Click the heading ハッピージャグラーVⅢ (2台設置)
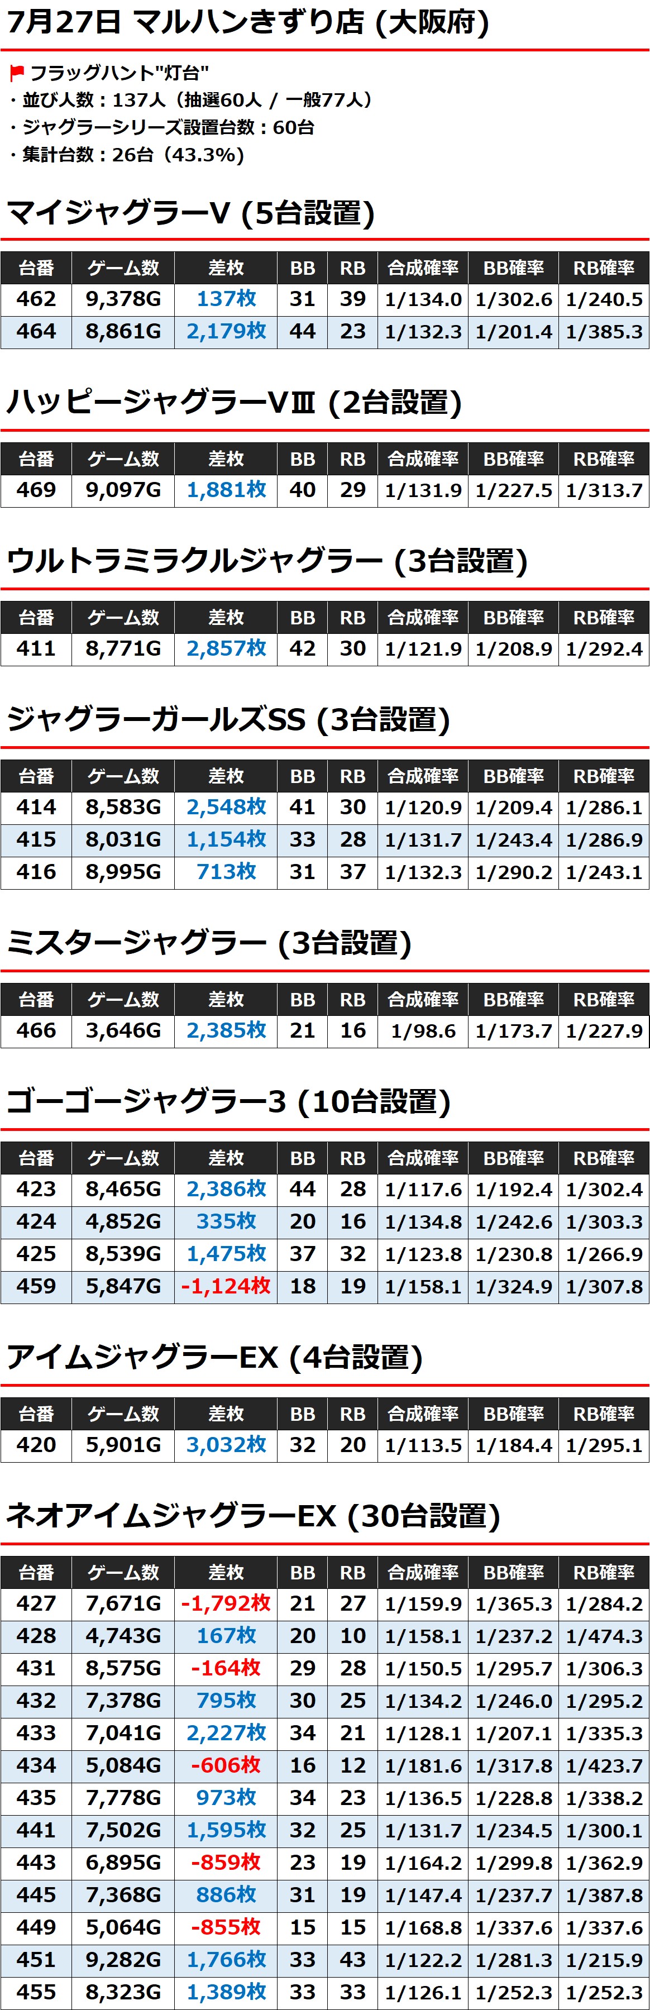This screenshot has height=2010, width=650. (x=234, y=403)
